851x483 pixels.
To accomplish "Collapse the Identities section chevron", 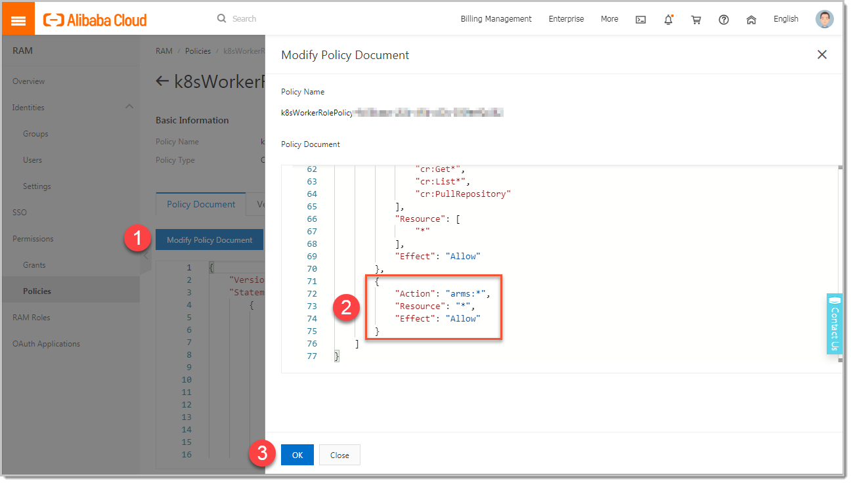I will [129, 106].
